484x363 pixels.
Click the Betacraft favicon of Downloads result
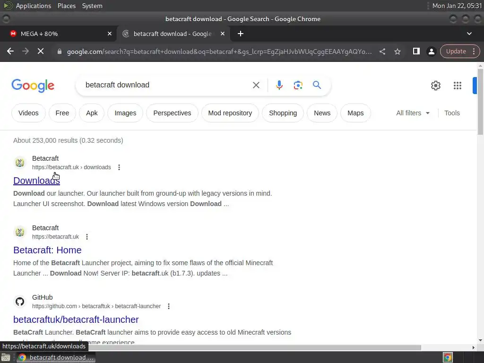[x=20, y=163]
